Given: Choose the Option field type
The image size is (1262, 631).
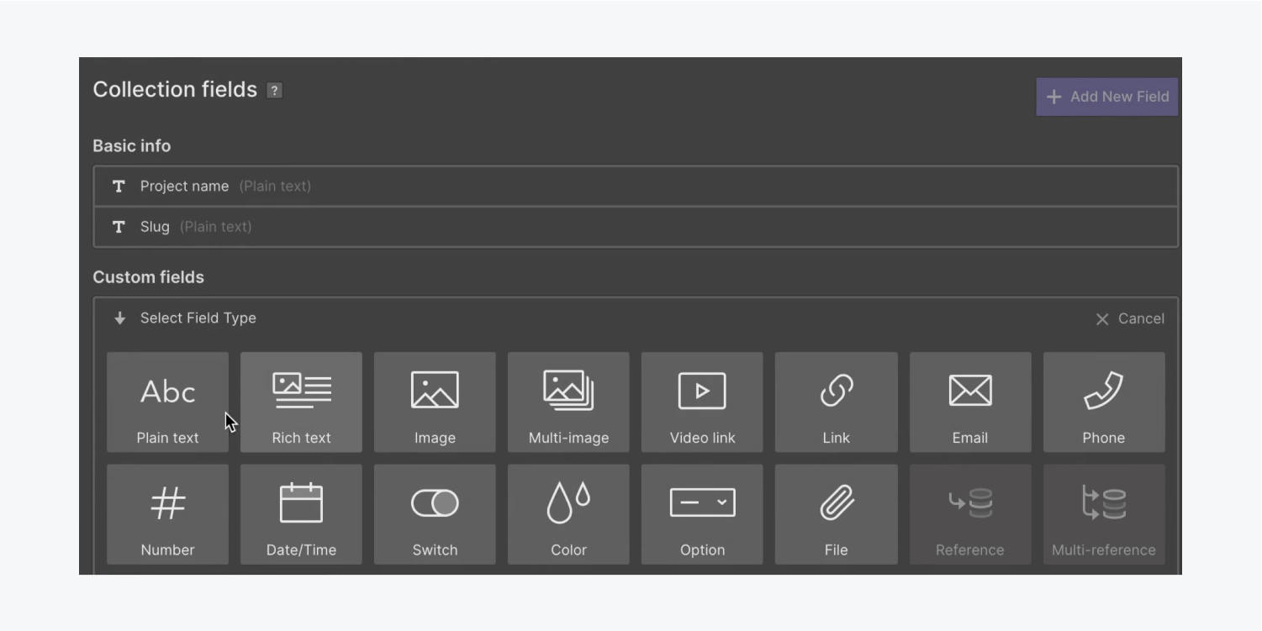Looking at the screenshot, I should (702, 514).
